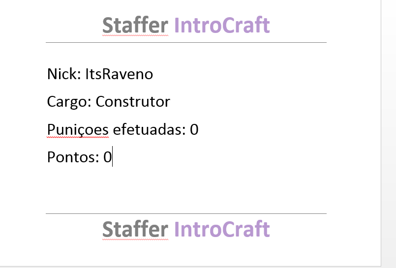
Task: Click the word efetuadas:
Action: [x=149, y=129]
